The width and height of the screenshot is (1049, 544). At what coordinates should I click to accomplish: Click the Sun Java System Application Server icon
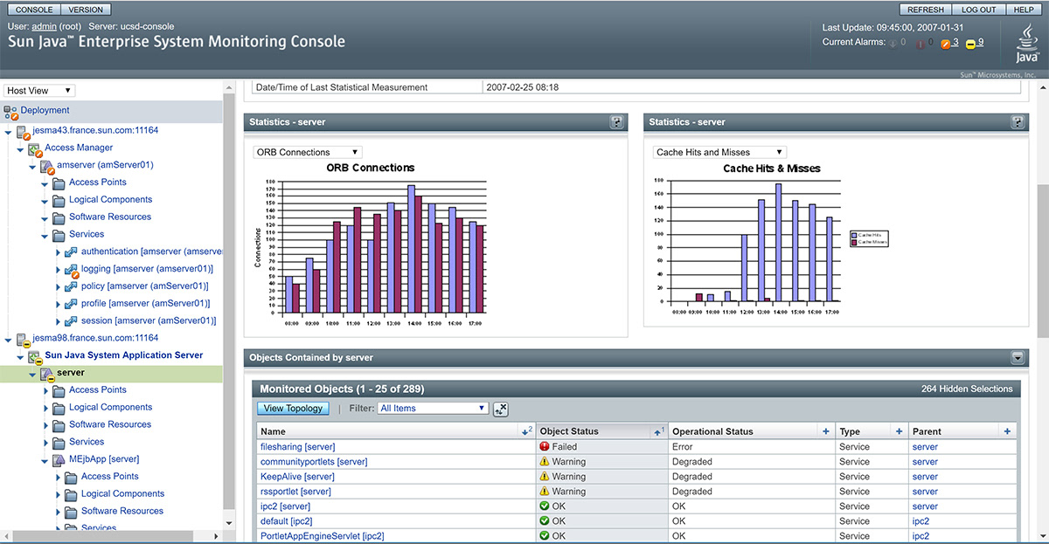tap(35, 356)
